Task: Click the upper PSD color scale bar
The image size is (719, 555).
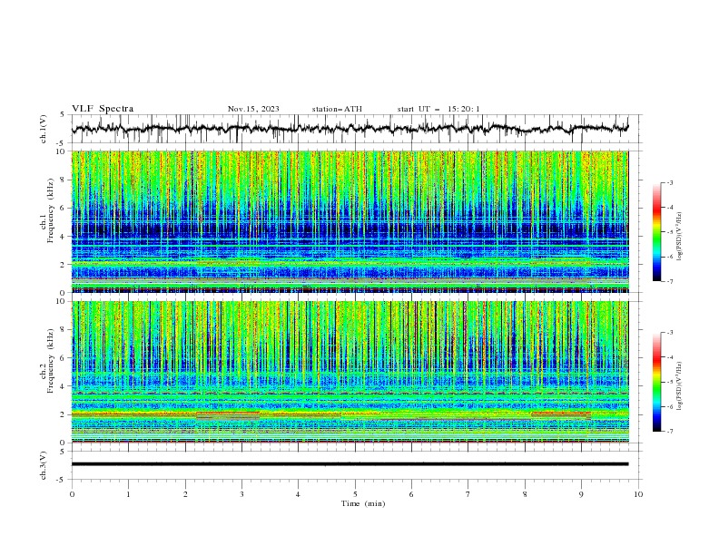Action: click(657, 232)
